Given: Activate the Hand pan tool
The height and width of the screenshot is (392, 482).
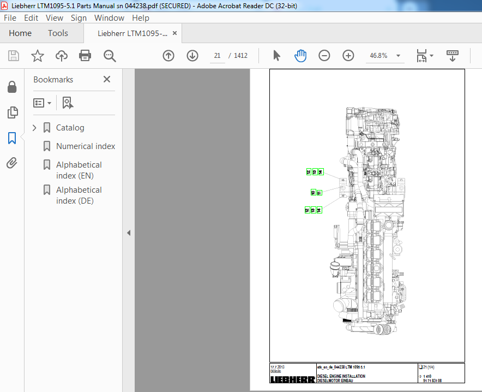Looking at the screenshot, I should [300, 56].
